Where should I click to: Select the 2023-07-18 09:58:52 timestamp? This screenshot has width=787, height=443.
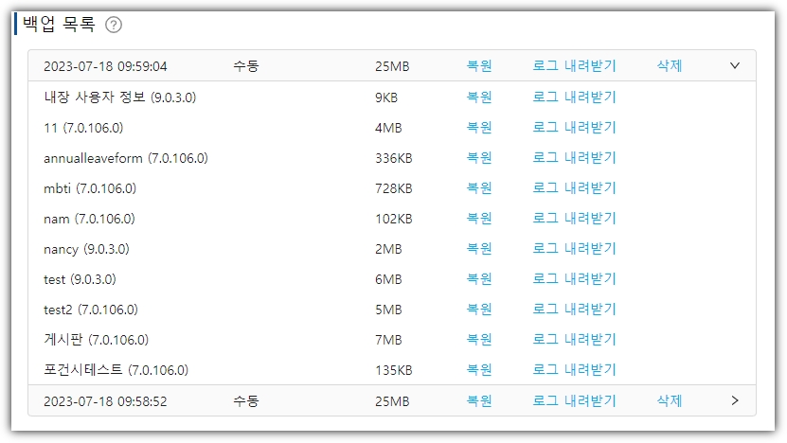click(x=105, y=401)
